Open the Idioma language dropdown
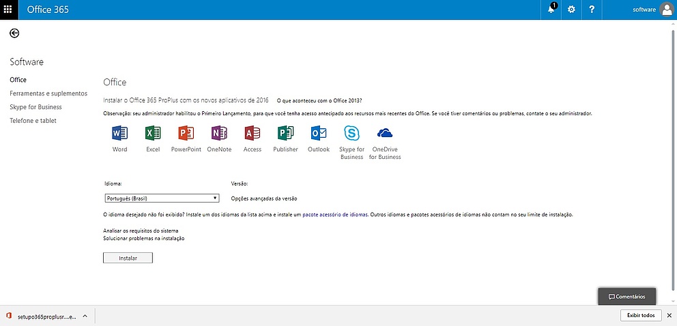Image resolution: width=677 pixels, height=326 pixels. click(x=161, y=198)
